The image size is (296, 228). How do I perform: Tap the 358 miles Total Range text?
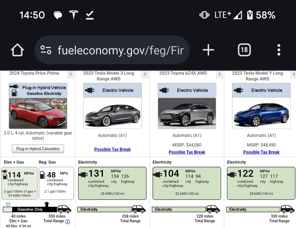[x=130, y=219]
